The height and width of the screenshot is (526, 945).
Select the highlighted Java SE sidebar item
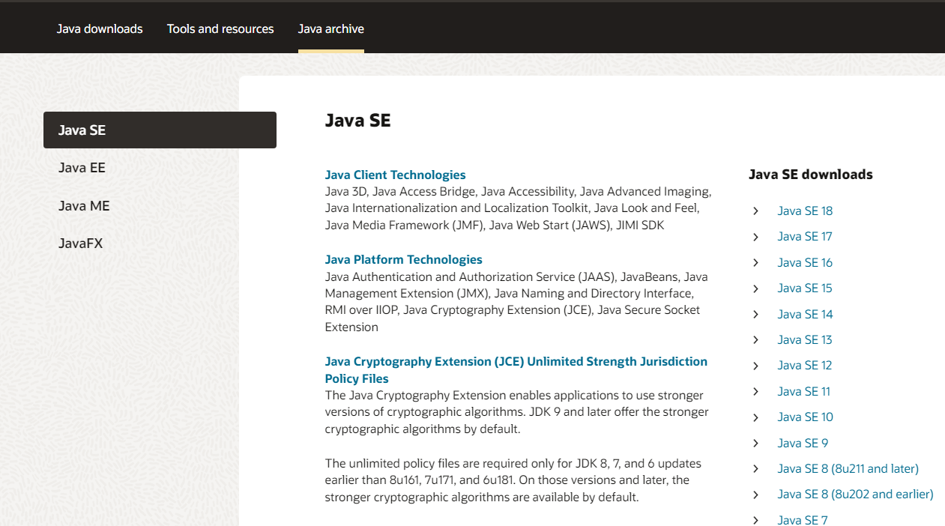(x=160, y=130)
